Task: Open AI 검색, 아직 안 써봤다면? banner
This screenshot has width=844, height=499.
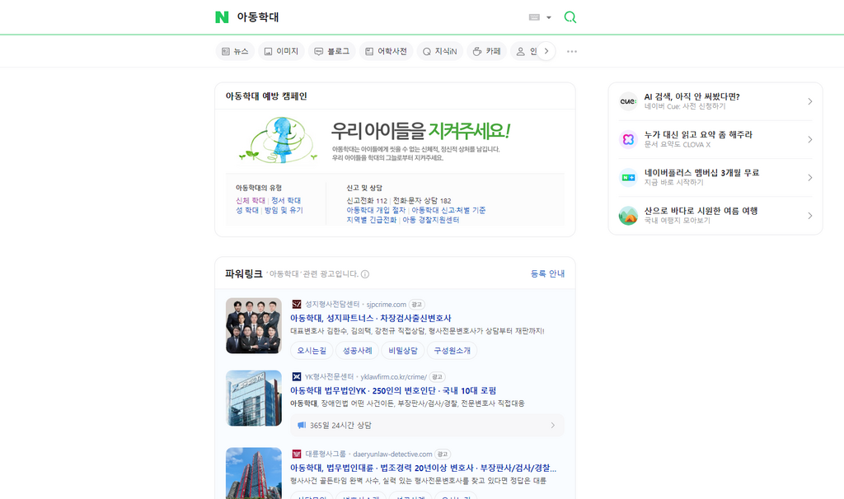Action: (x=692, y=97)
